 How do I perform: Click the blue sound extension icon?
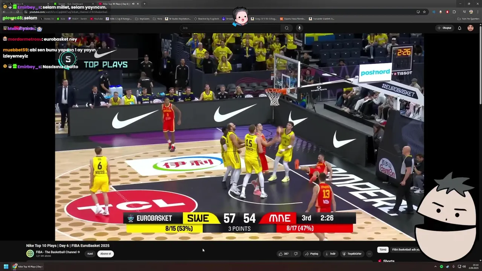click(x=434, y=12)
